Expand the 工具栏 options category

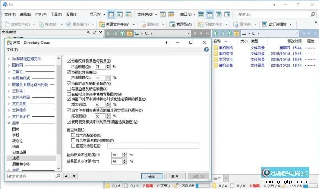coord(8,72)
